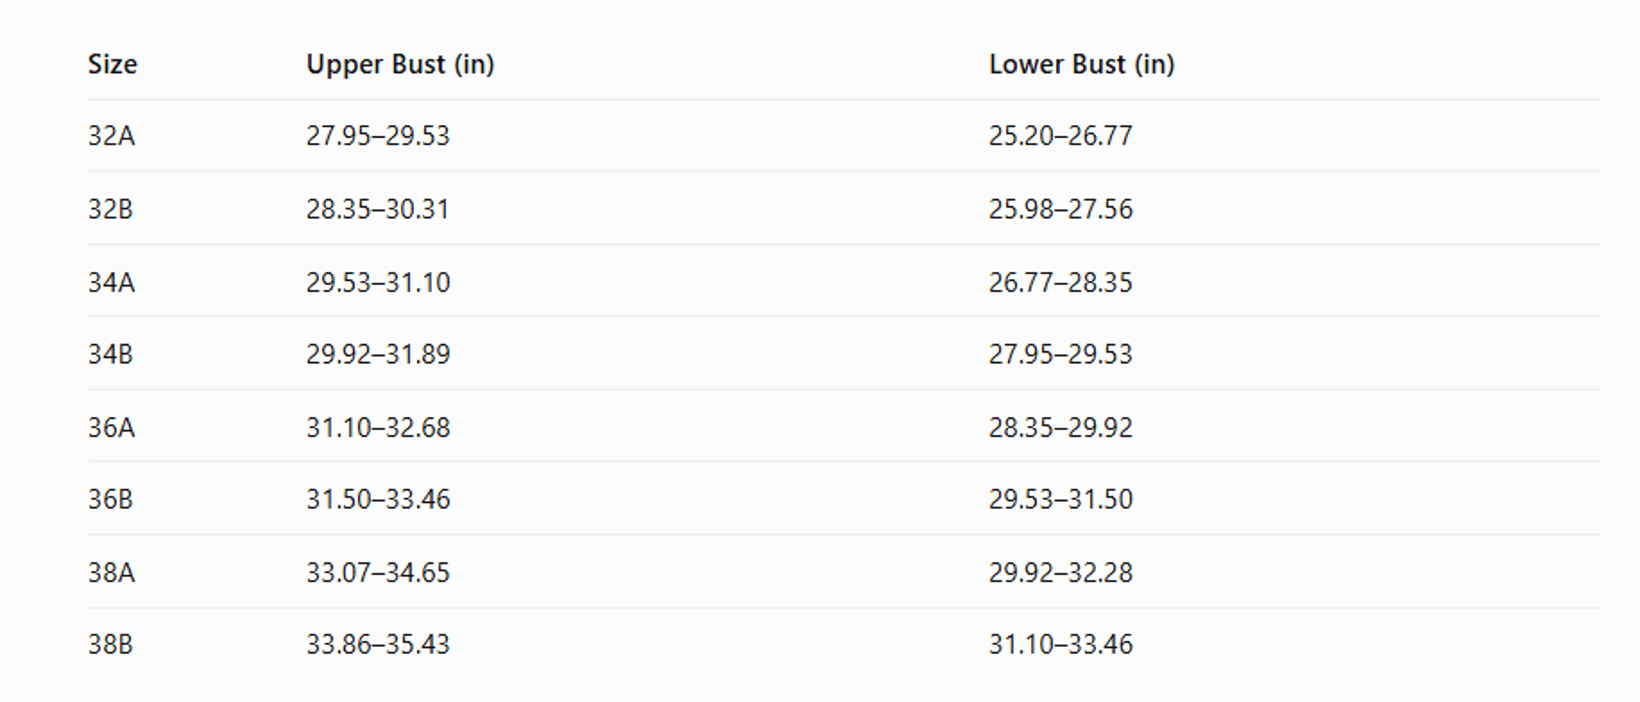Image resolution: width=1640 pixels, height=702 pixels.
Task: Click the Upper Bust (in) column header
Action: (x=401, y=65)
